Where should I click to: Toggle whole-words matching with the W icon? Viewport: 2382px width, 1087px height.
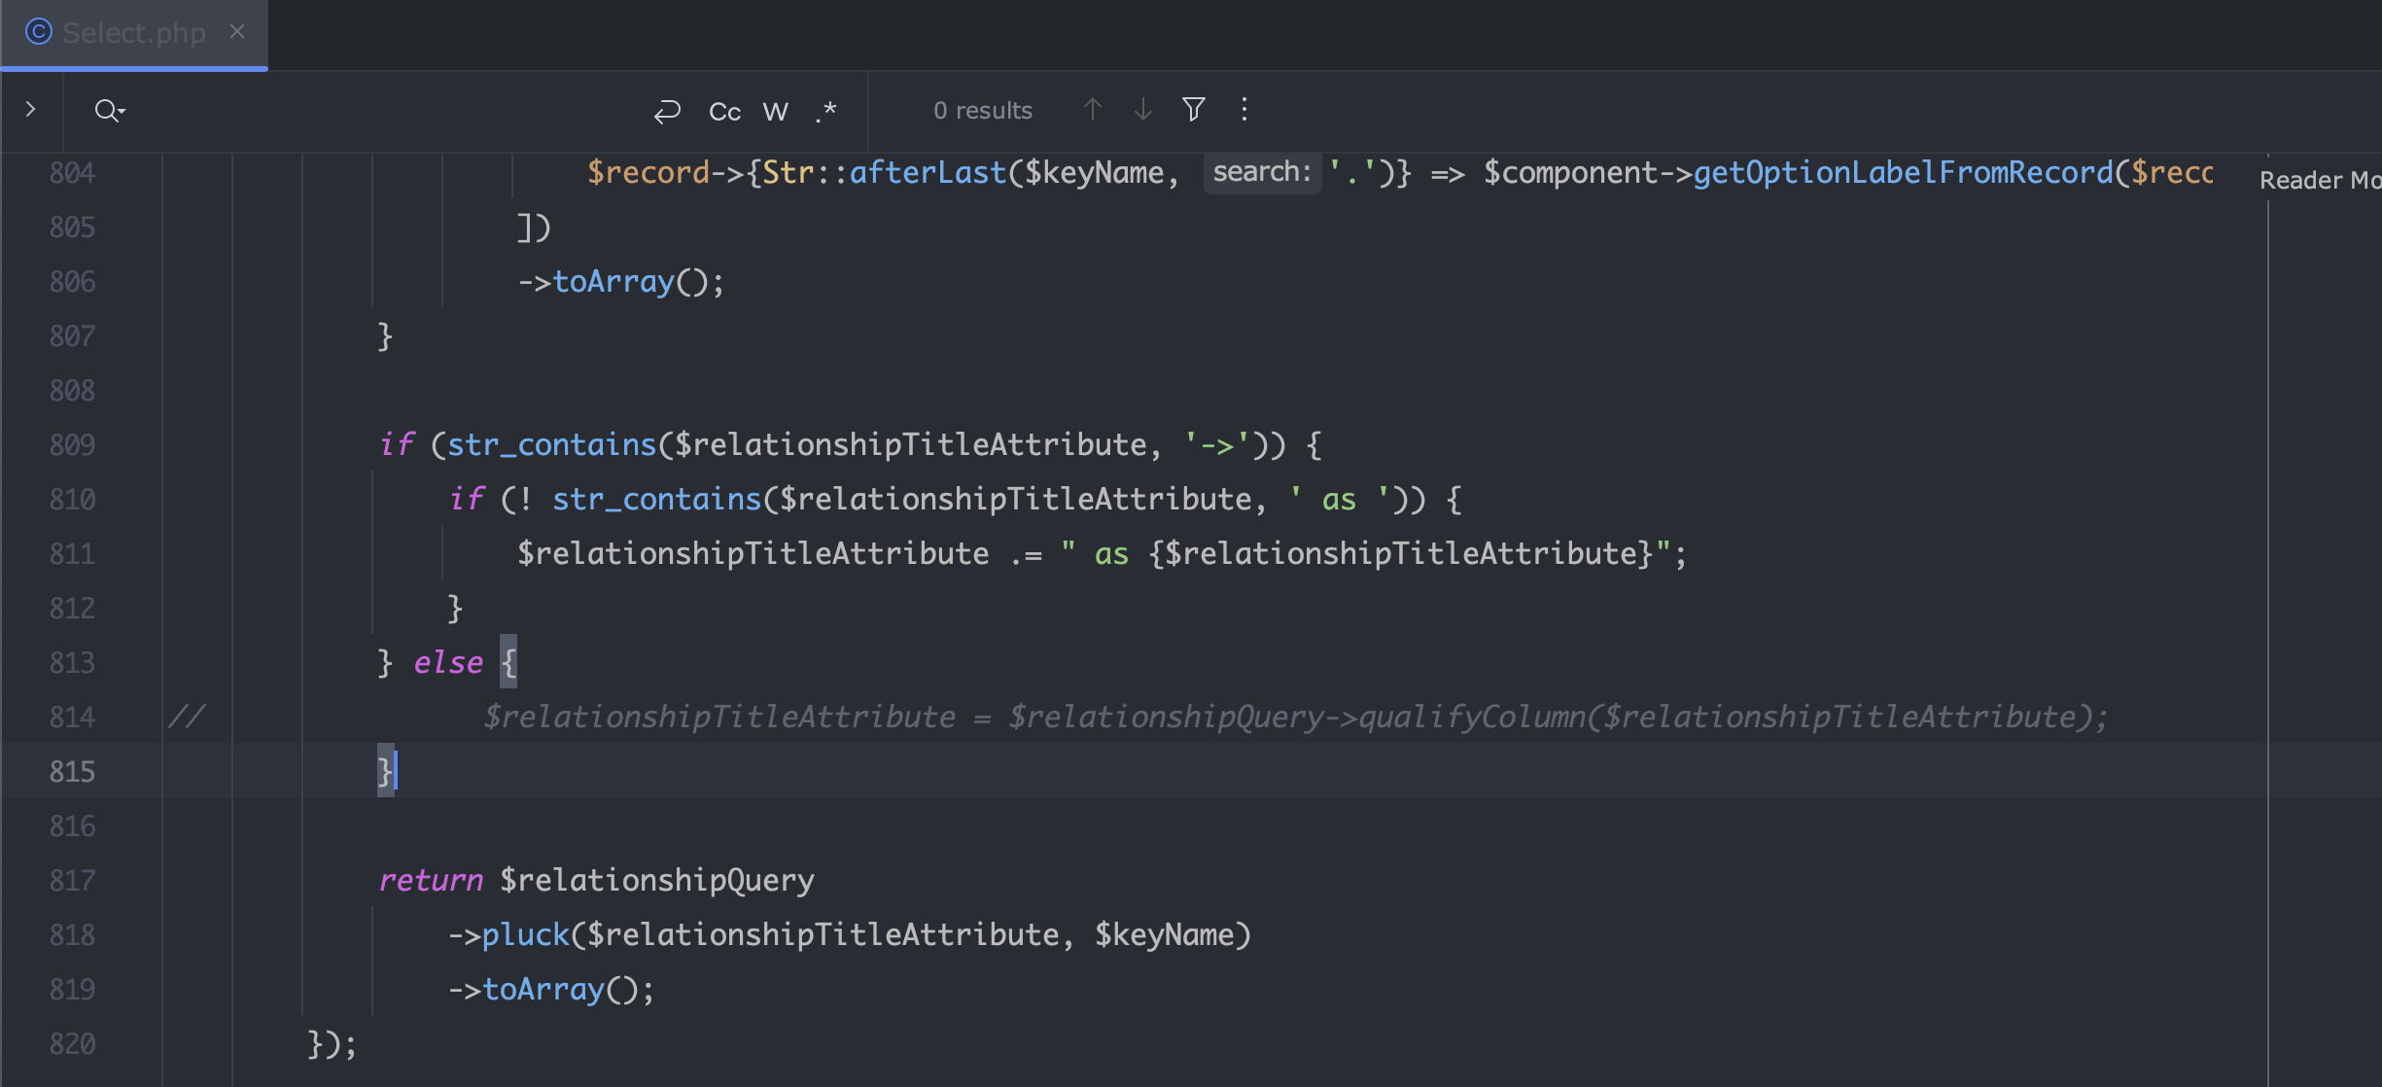coord(775,111)
